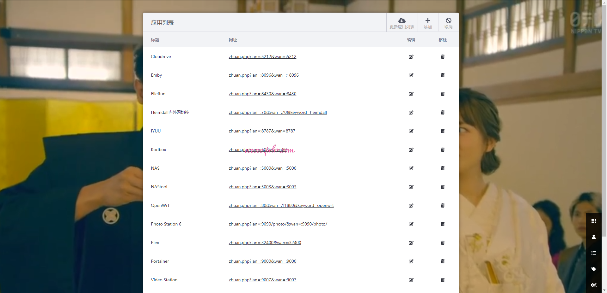Open the users icon in sidebar
The width and height of the screenshot is (607, 293).
593,237
